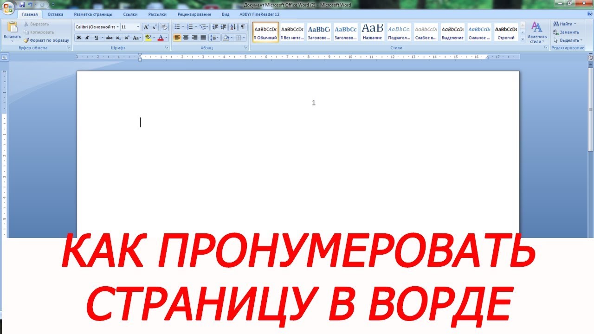
Task: Open the round Office button menu
Action: click(8, 8)
